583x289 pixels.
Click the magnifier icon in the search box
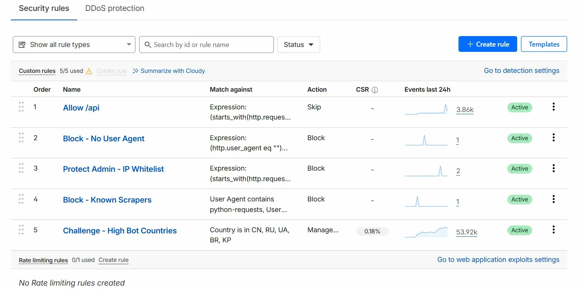[148, 45]
